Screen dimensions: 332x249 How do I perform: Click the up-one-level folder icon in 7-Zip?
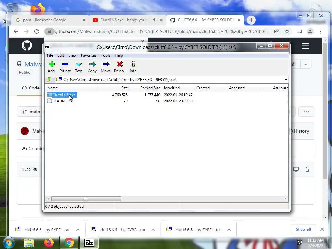[x=49, y=79]
